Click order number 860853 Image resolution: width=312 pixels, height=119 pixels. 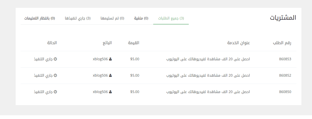[285, 59]
